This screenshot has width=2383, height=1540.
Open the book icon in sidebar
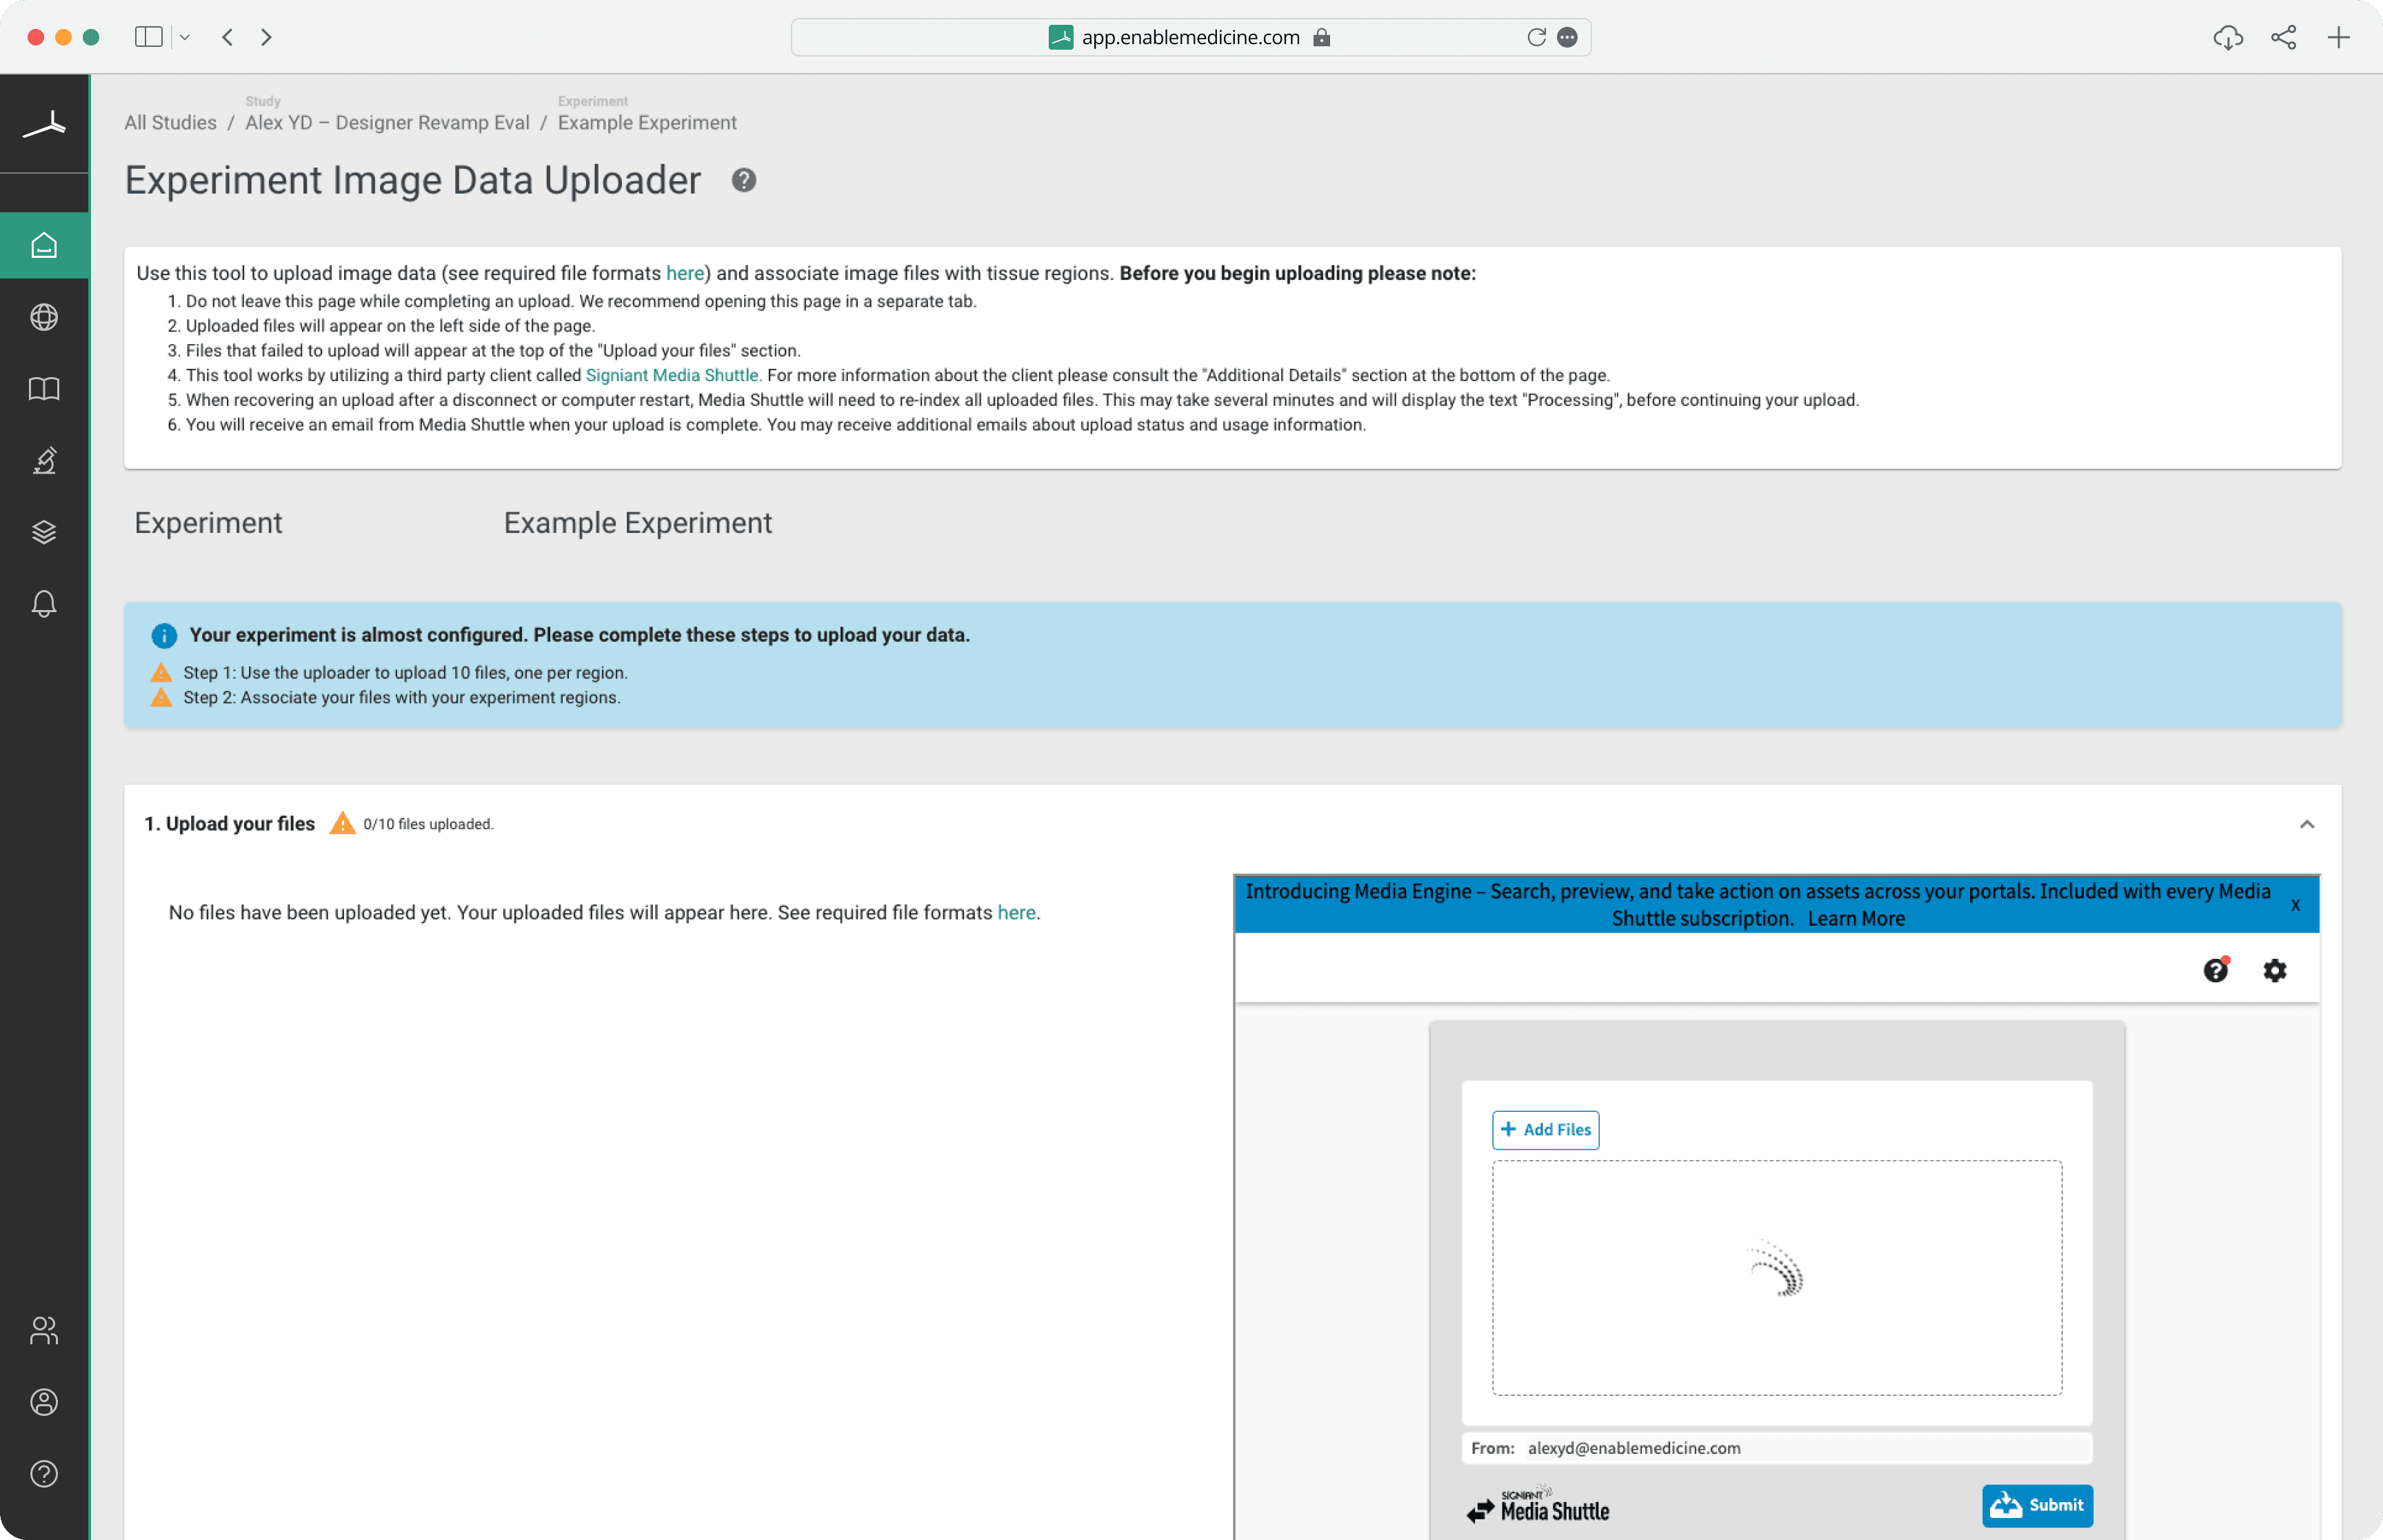[44, 389]
